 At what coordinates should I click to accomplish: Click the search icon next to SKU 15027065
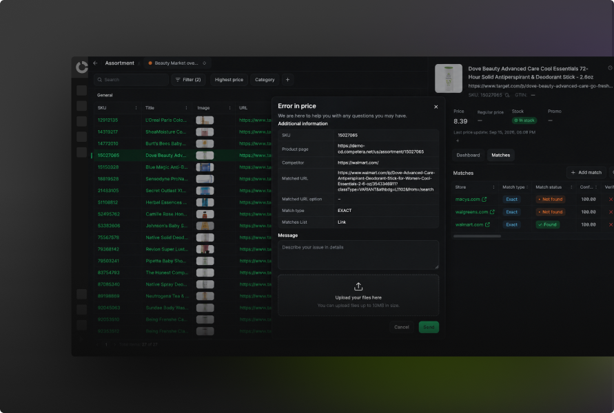(x=507, y=95)
